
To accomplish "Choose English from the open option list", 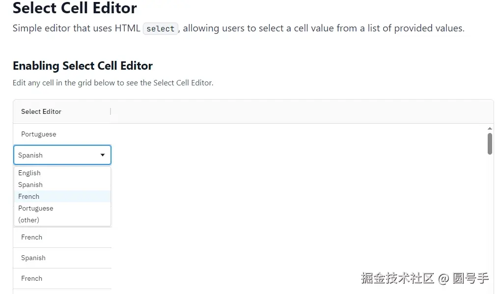I will tap(29, 173).
